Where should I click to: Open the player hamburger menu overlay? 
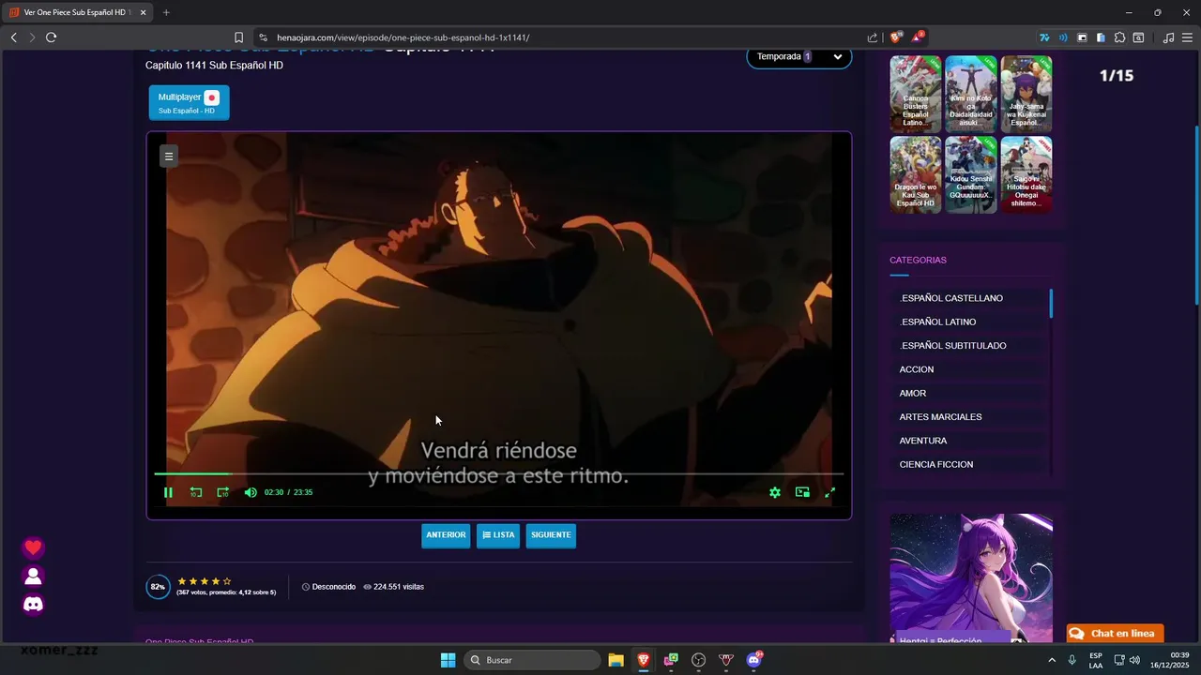168,157
